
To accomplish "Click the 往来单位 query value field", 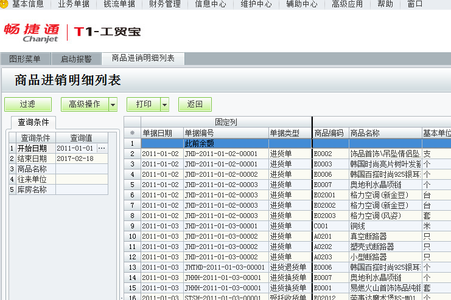I will 82,179.
